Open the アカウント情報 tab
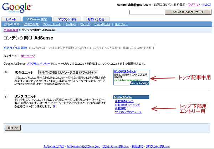 (x=67, y=19)
